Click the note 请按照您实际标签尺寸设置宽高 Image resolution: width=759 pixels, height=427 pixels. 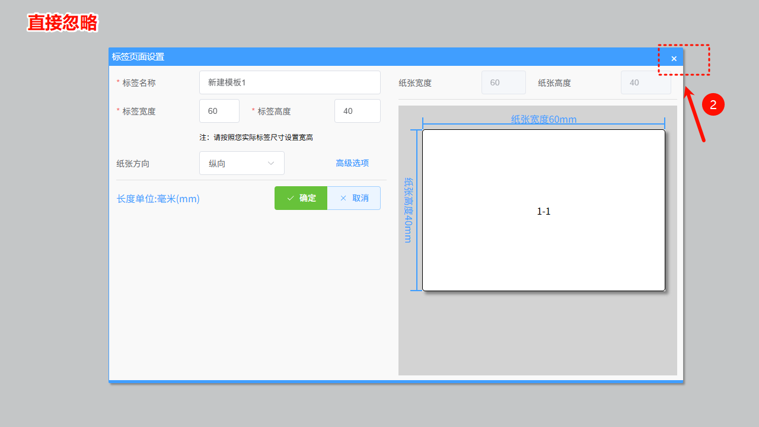pos(256,138)
